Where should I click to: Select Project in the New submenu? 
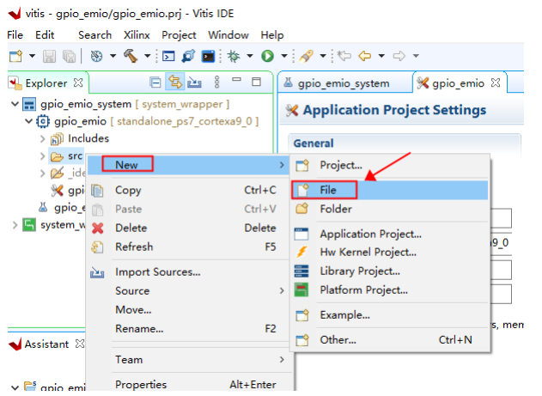390,165
